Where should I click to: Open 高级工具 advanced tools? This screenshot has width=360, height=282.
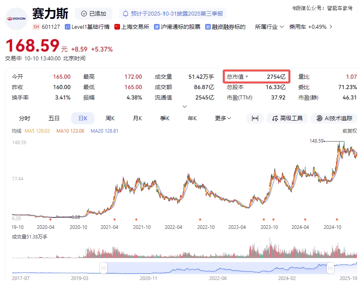click(287, 118)
